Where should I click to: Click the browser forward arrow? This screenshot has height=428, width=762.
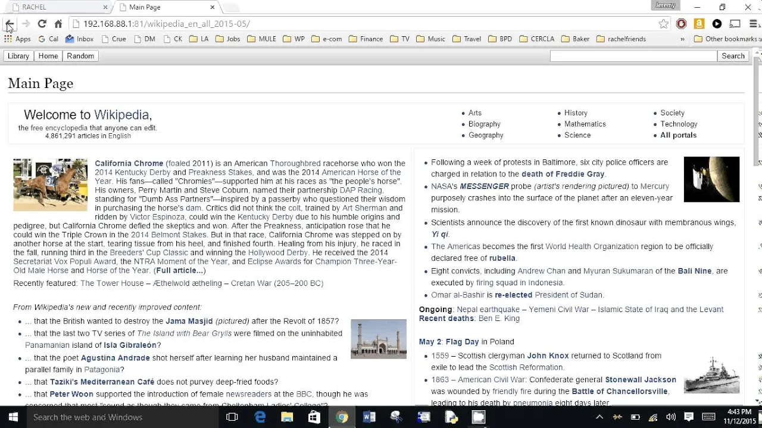pos(26,24)
